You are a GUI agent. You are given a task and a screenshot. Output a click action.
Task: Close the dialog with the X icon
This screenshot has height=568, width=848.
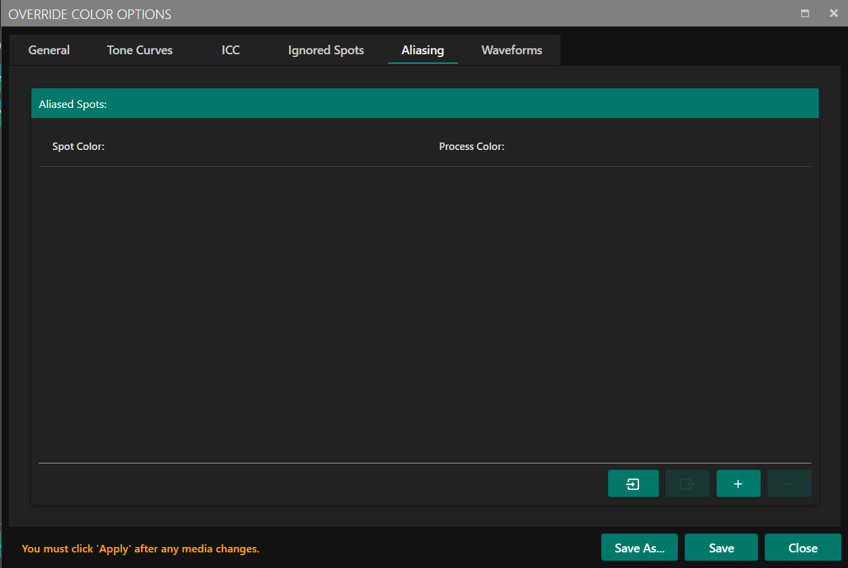point(834,14)
